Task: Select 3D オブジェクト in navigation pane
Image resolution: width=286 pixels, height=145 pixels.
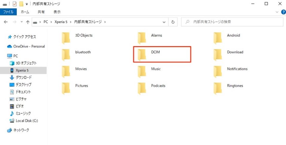Action: coord(26,63)
